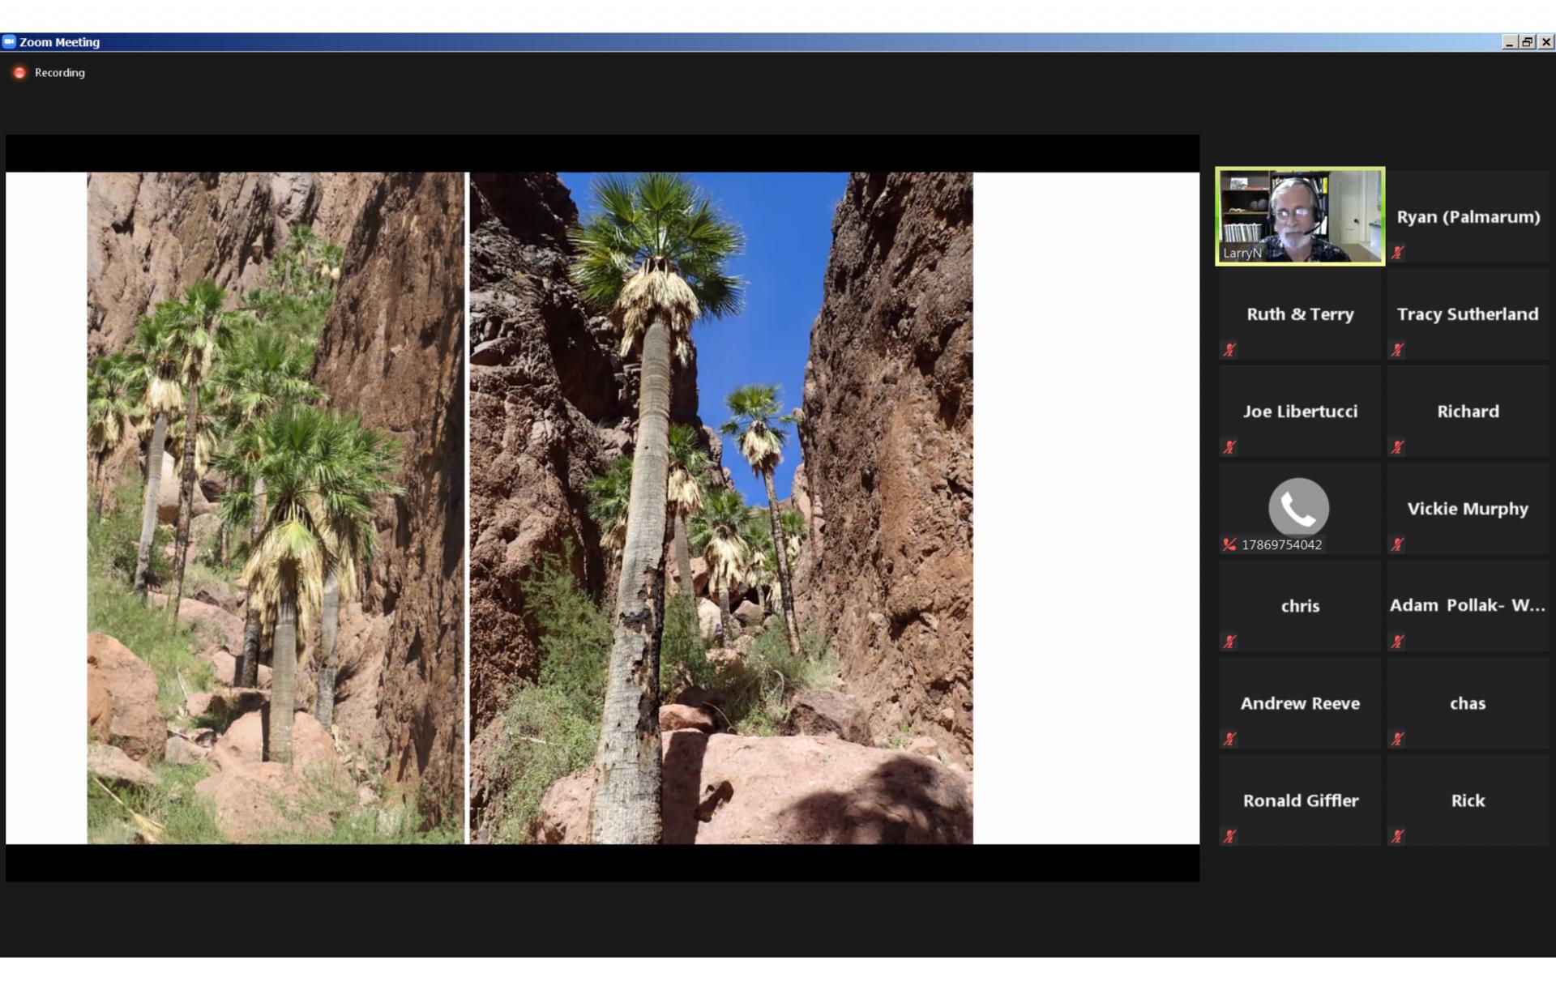Viewport: 1556px width, 990px height.
Task: Click muted mic icon on Tracy Sutherland
Action: point(1397,350)
